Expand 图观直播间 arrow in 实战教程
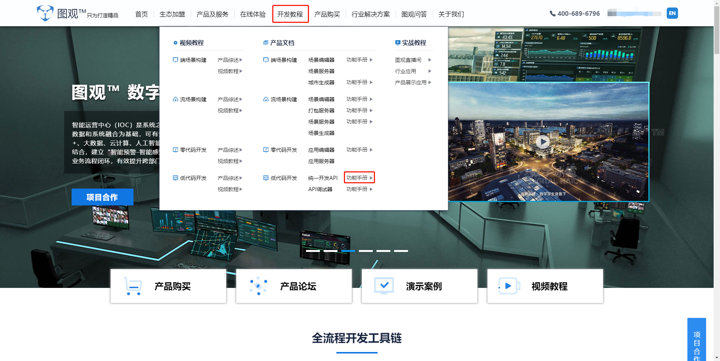Screen dimensions: 720x361 430,60
